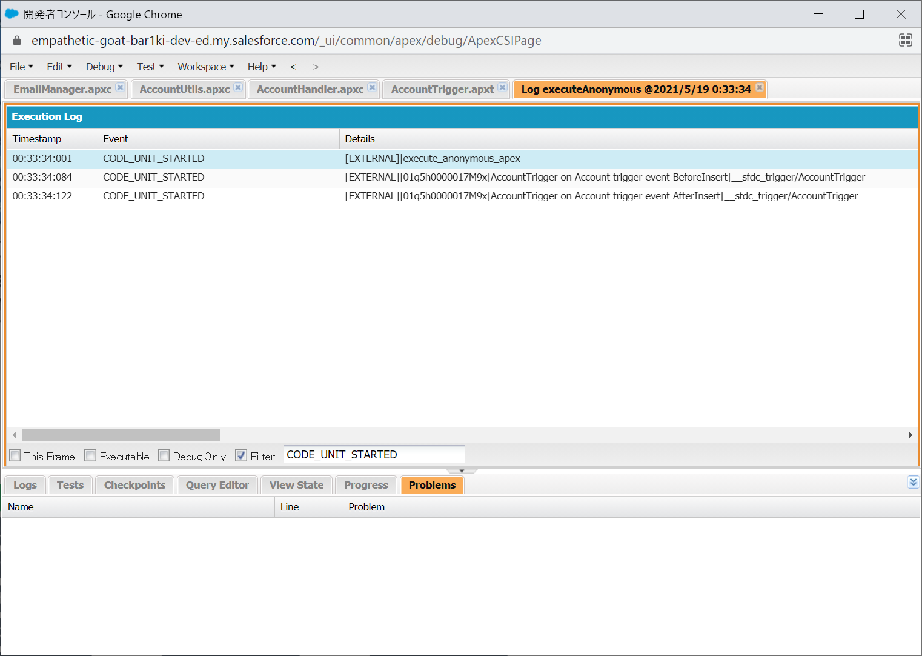Viewport: 922px width, 656px height.
Task: Close the AccountUtils.apxc tab
Action: coord(239,87)
